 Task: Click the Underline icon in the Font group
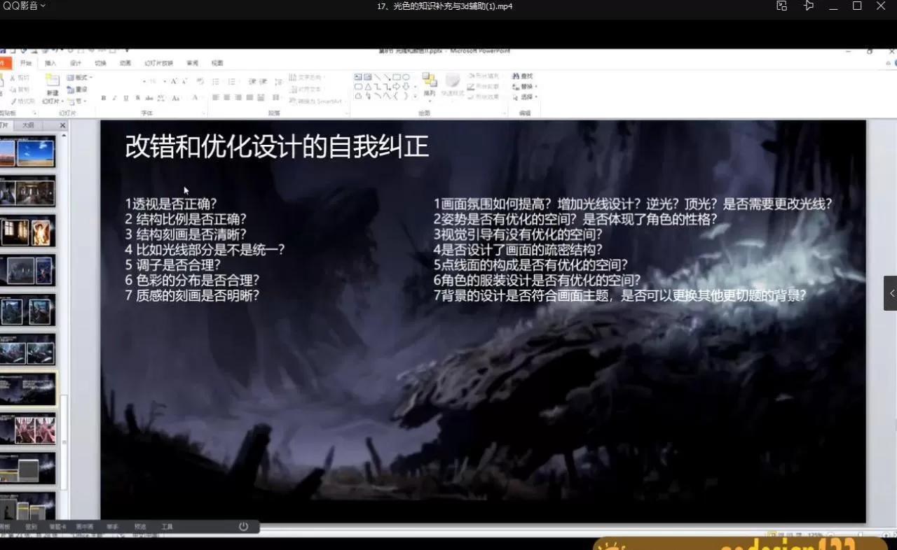pos(124,97)
